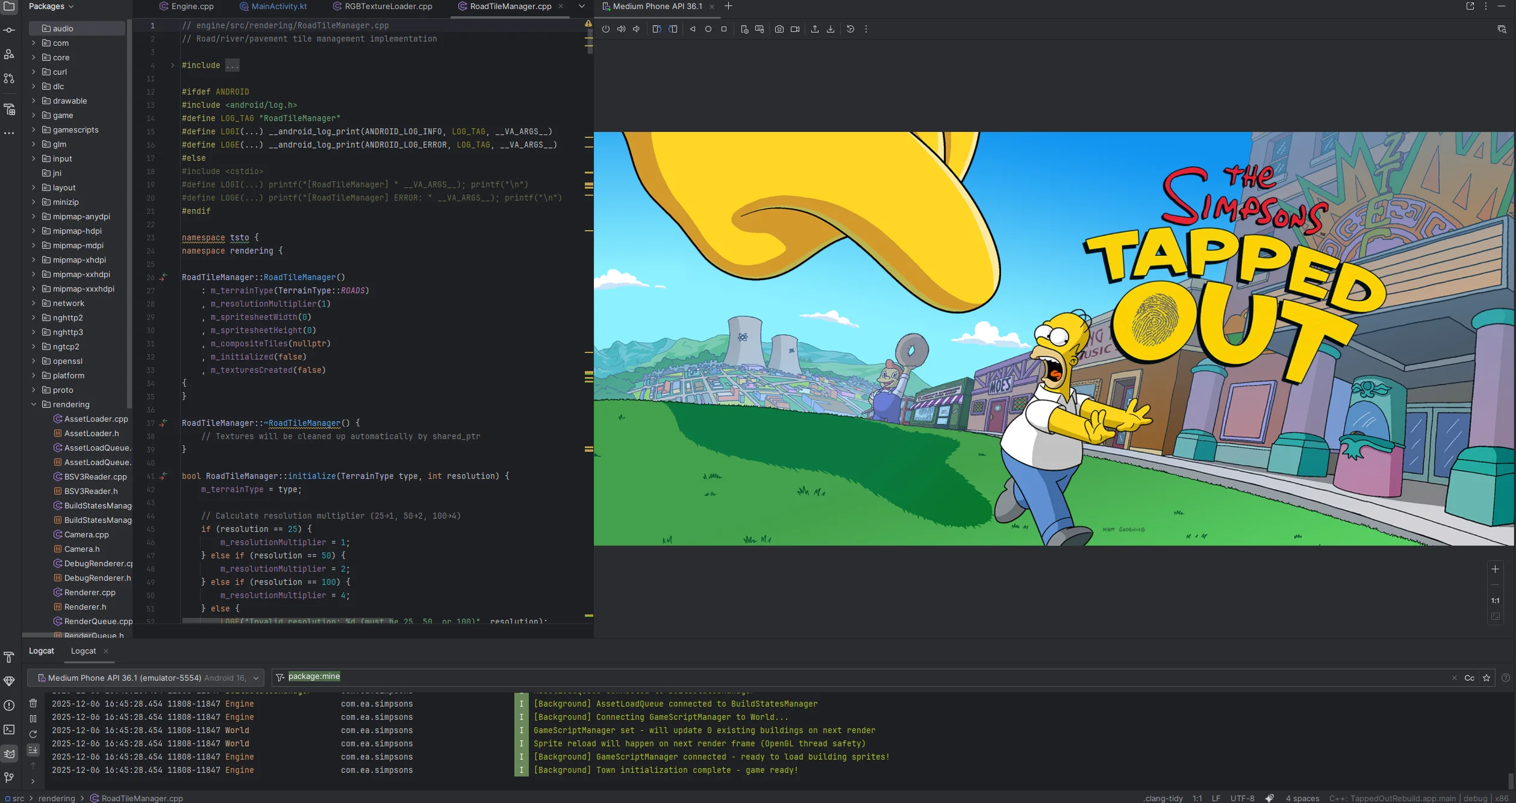The width and height of the screenshot is (1516, 803).
Task: Raise emulator volume with volume up icon
Action: pos(621,29)
